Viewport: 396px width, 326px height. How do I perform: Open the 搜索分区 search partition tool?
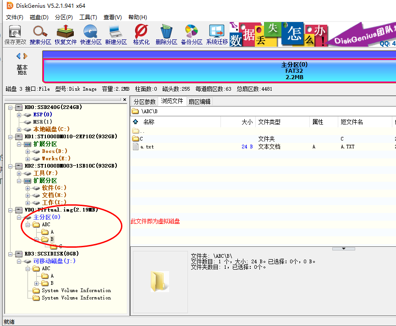point(40,35)
